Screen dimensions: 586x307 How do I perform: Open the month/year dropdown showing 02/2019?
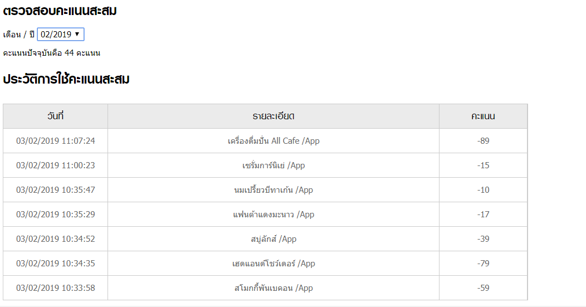(x=61, y=35)
